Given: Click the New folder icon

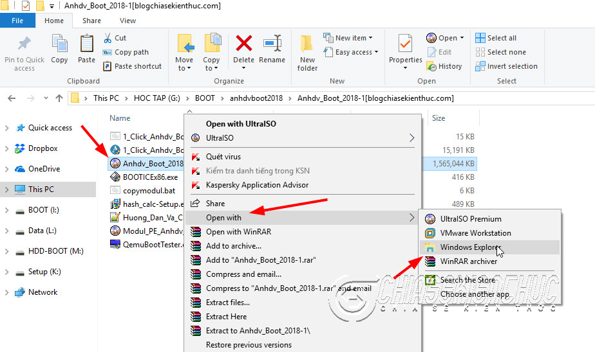Looking at the screenshot, I should [x=307, y=44].
